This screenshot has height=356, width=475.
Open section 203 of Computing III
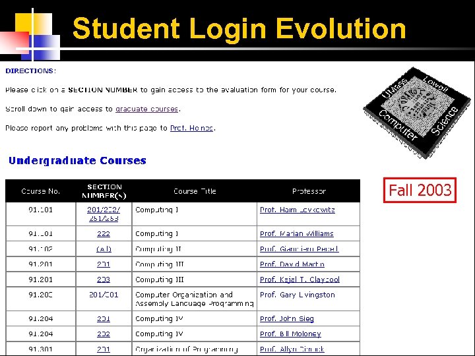pos(104,280)
